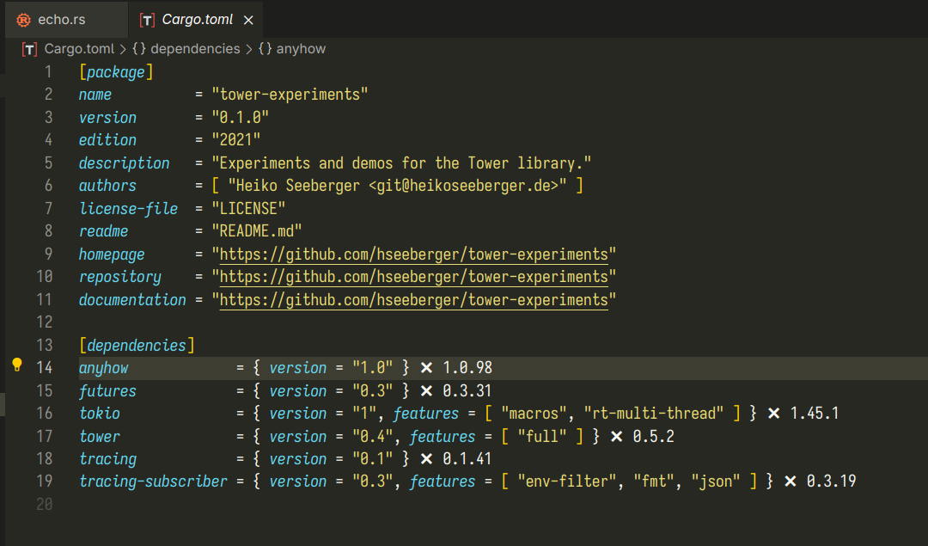Click the Rust icon on echo.rs tab
This screenshot has width=928, height=546.
pos(24,20)
